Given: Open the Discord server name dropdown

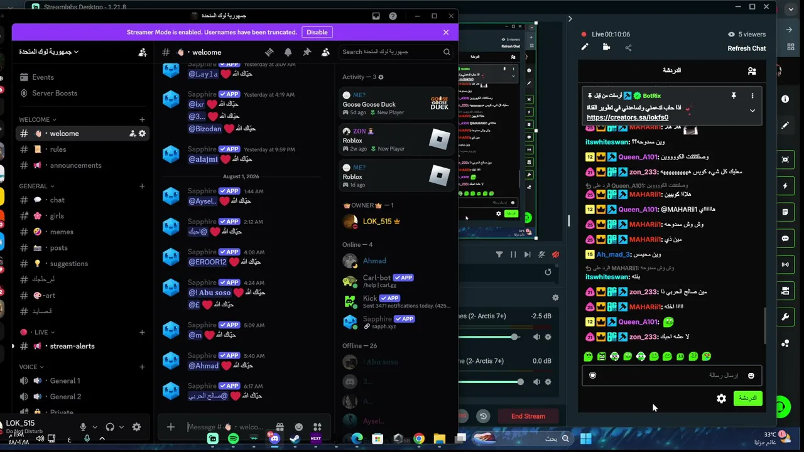Looking at the screenshot, I should coord(48,52).
